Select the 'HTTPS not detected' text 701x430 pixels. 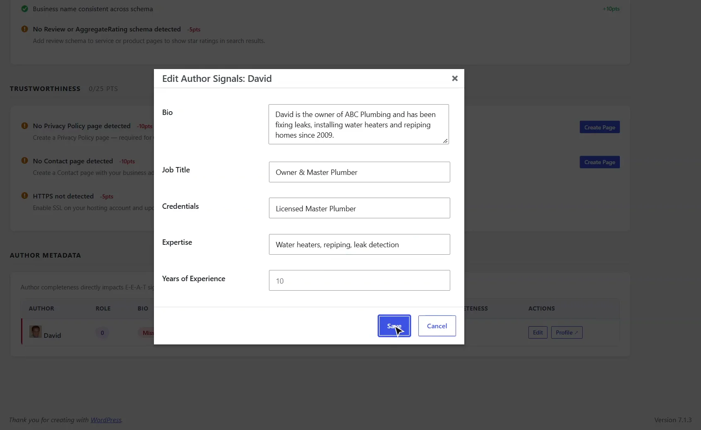pos(63,196)
